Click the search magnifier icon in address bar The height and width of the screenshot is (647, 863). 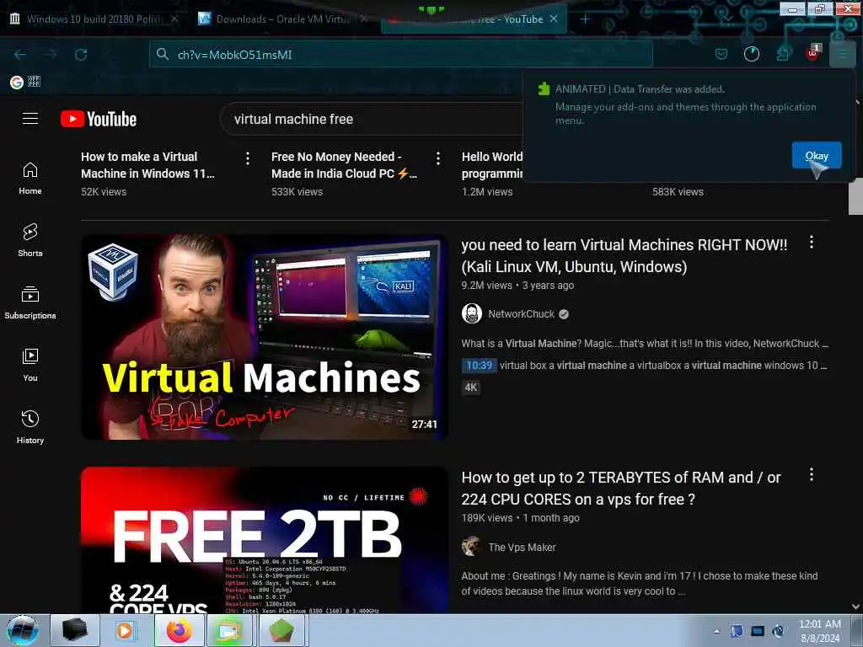point(163,54)
